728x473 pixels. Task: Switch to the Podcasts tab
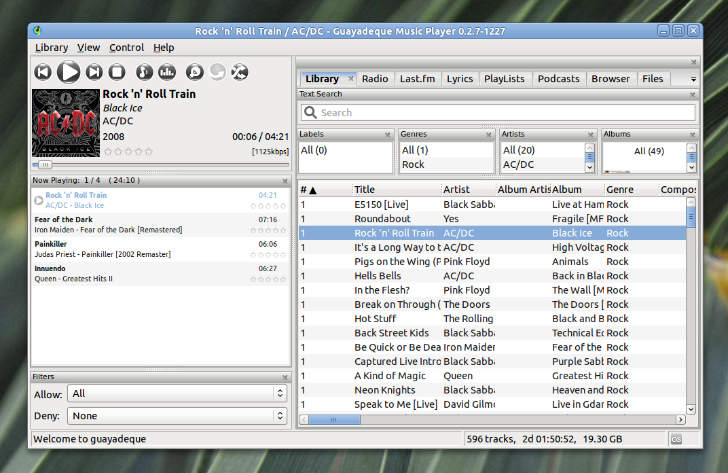tap(558, 79)
